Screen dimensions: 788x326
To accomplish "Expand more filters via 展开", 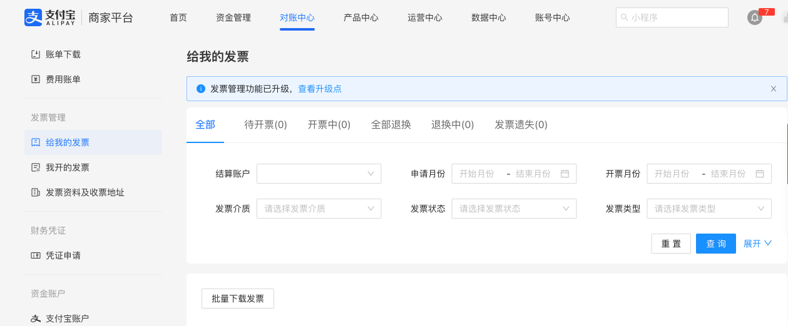I will pos(757,244).
